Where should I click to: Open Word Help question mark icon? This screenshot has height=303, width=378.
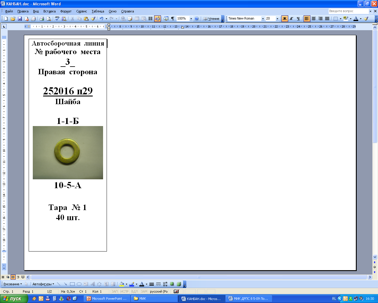pos(197,19)
